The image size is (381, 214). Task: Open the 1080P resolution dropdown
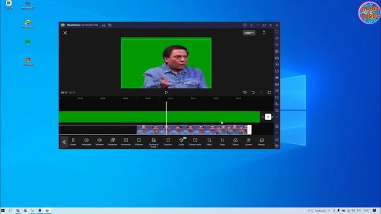pos(249,33)
